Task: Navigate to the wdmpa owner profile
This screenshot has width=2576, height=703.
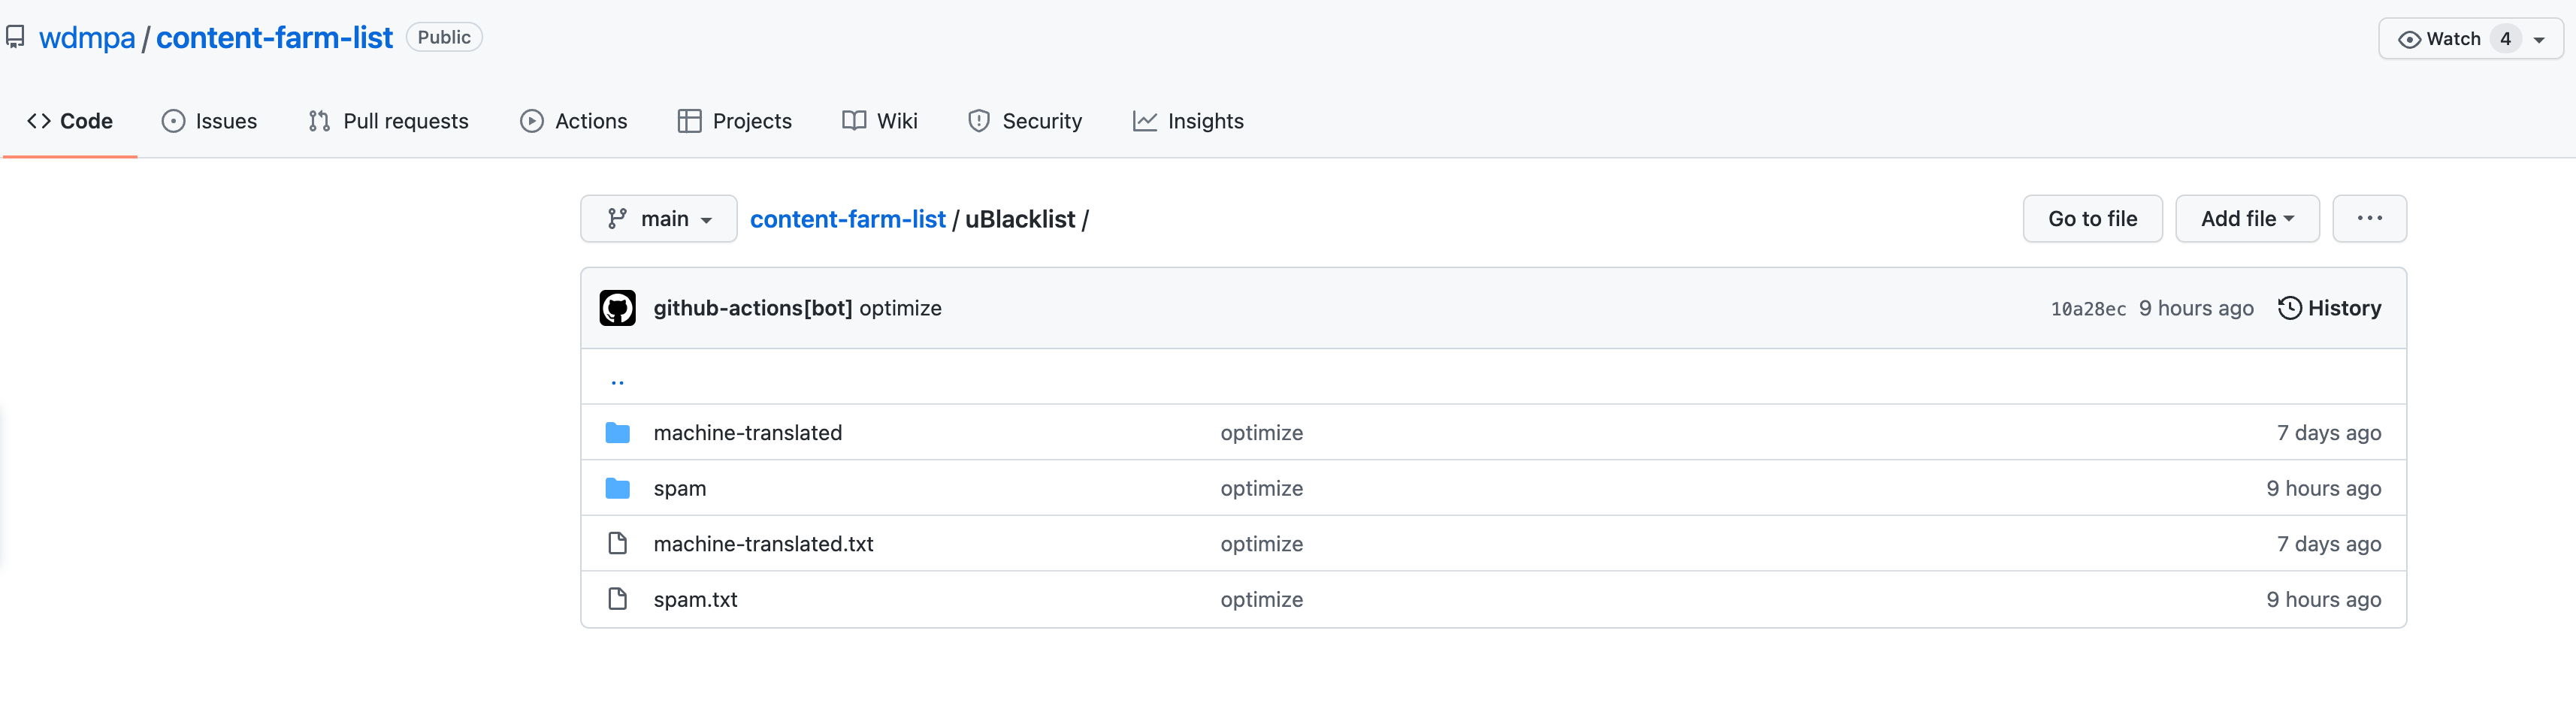Action: [x=87, y=38]
